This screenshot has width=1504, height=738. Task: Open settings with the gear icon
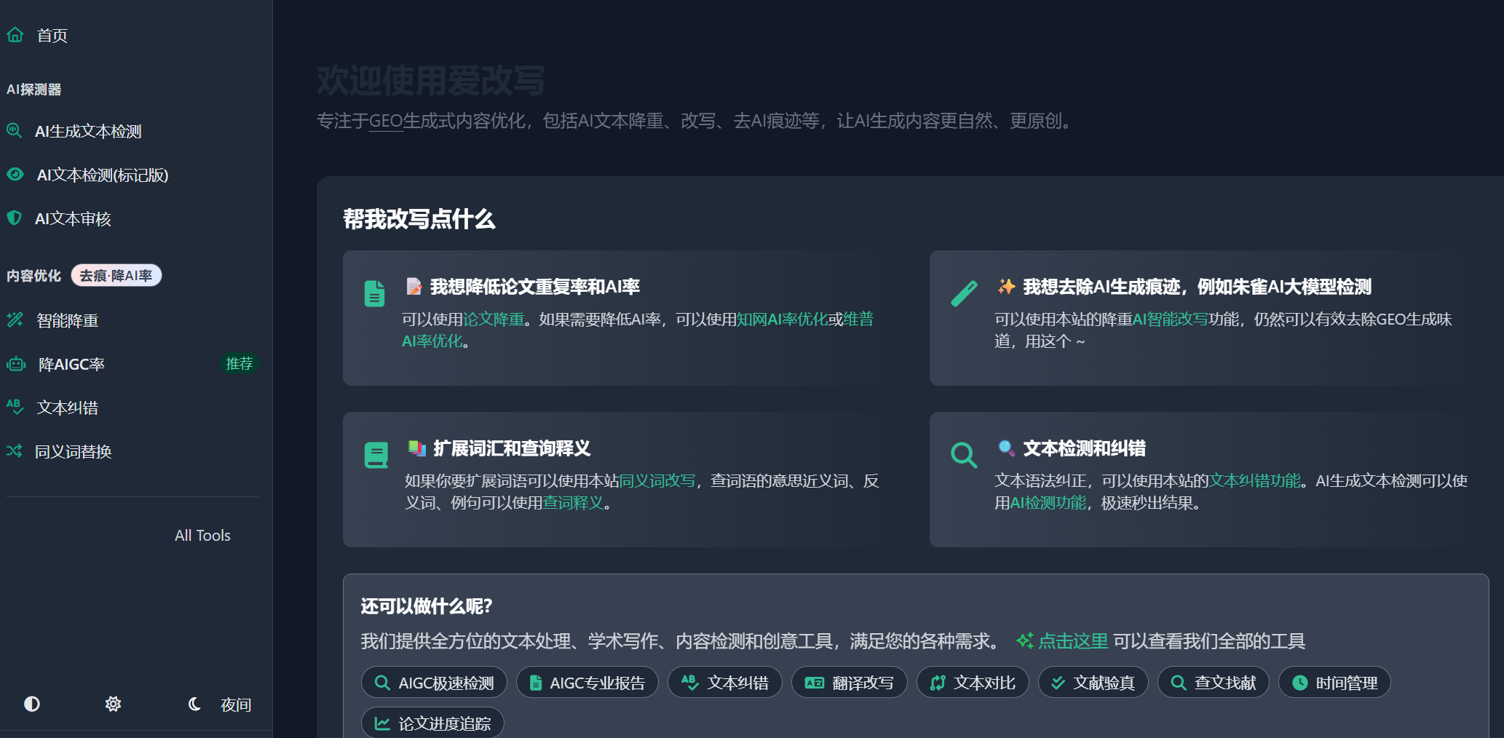pos(113,704)
